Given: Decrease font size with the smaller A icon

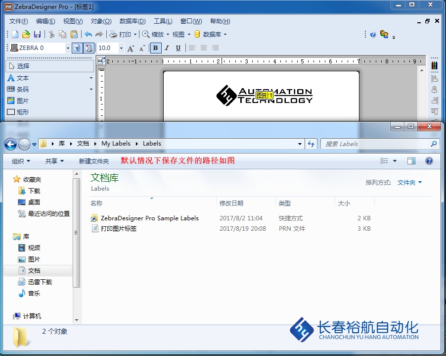Looking at the screenshot, I should click(142, 48).
